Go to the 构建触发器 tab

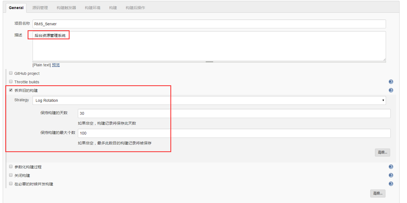(x=66, y=8)
